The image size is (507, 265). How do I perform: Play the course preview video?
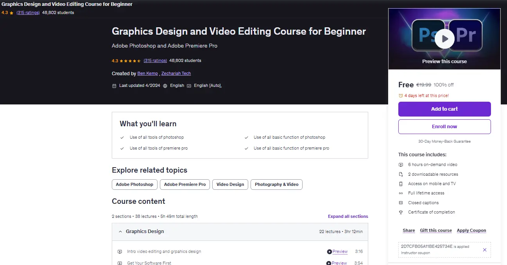pos(444,39)
